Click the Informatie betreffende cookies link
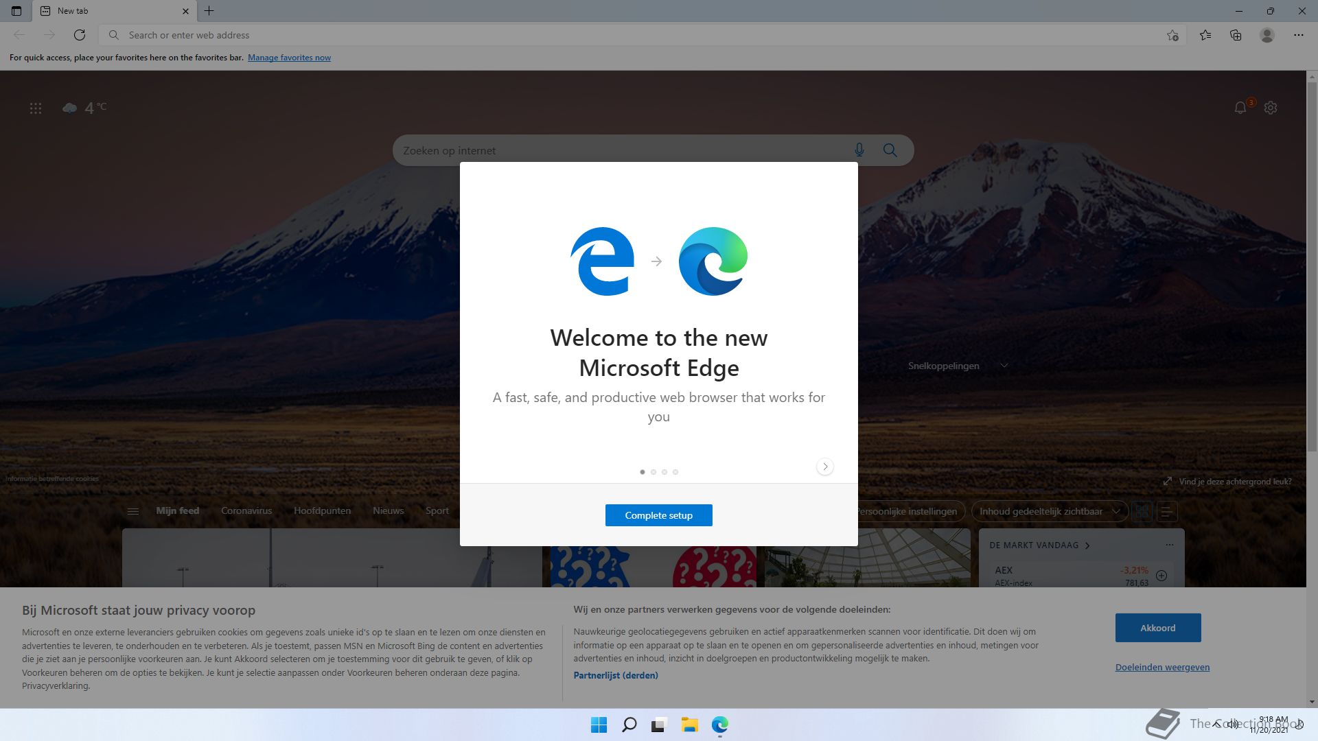 pos(52,479)
